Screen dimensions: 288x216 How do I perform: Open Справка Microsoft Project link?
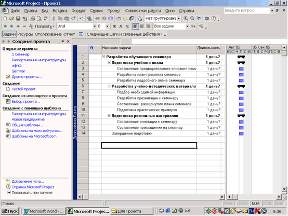click(33, 187)
